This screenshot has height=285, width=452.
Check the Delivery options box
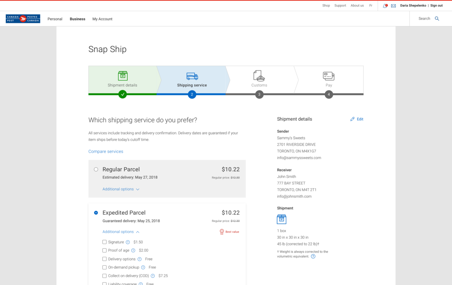[104, 259]
